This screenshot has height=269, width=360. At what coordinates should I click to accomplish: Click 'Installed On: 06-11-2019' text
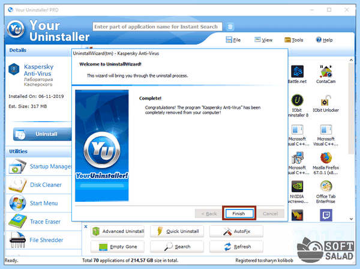(36, 96)
